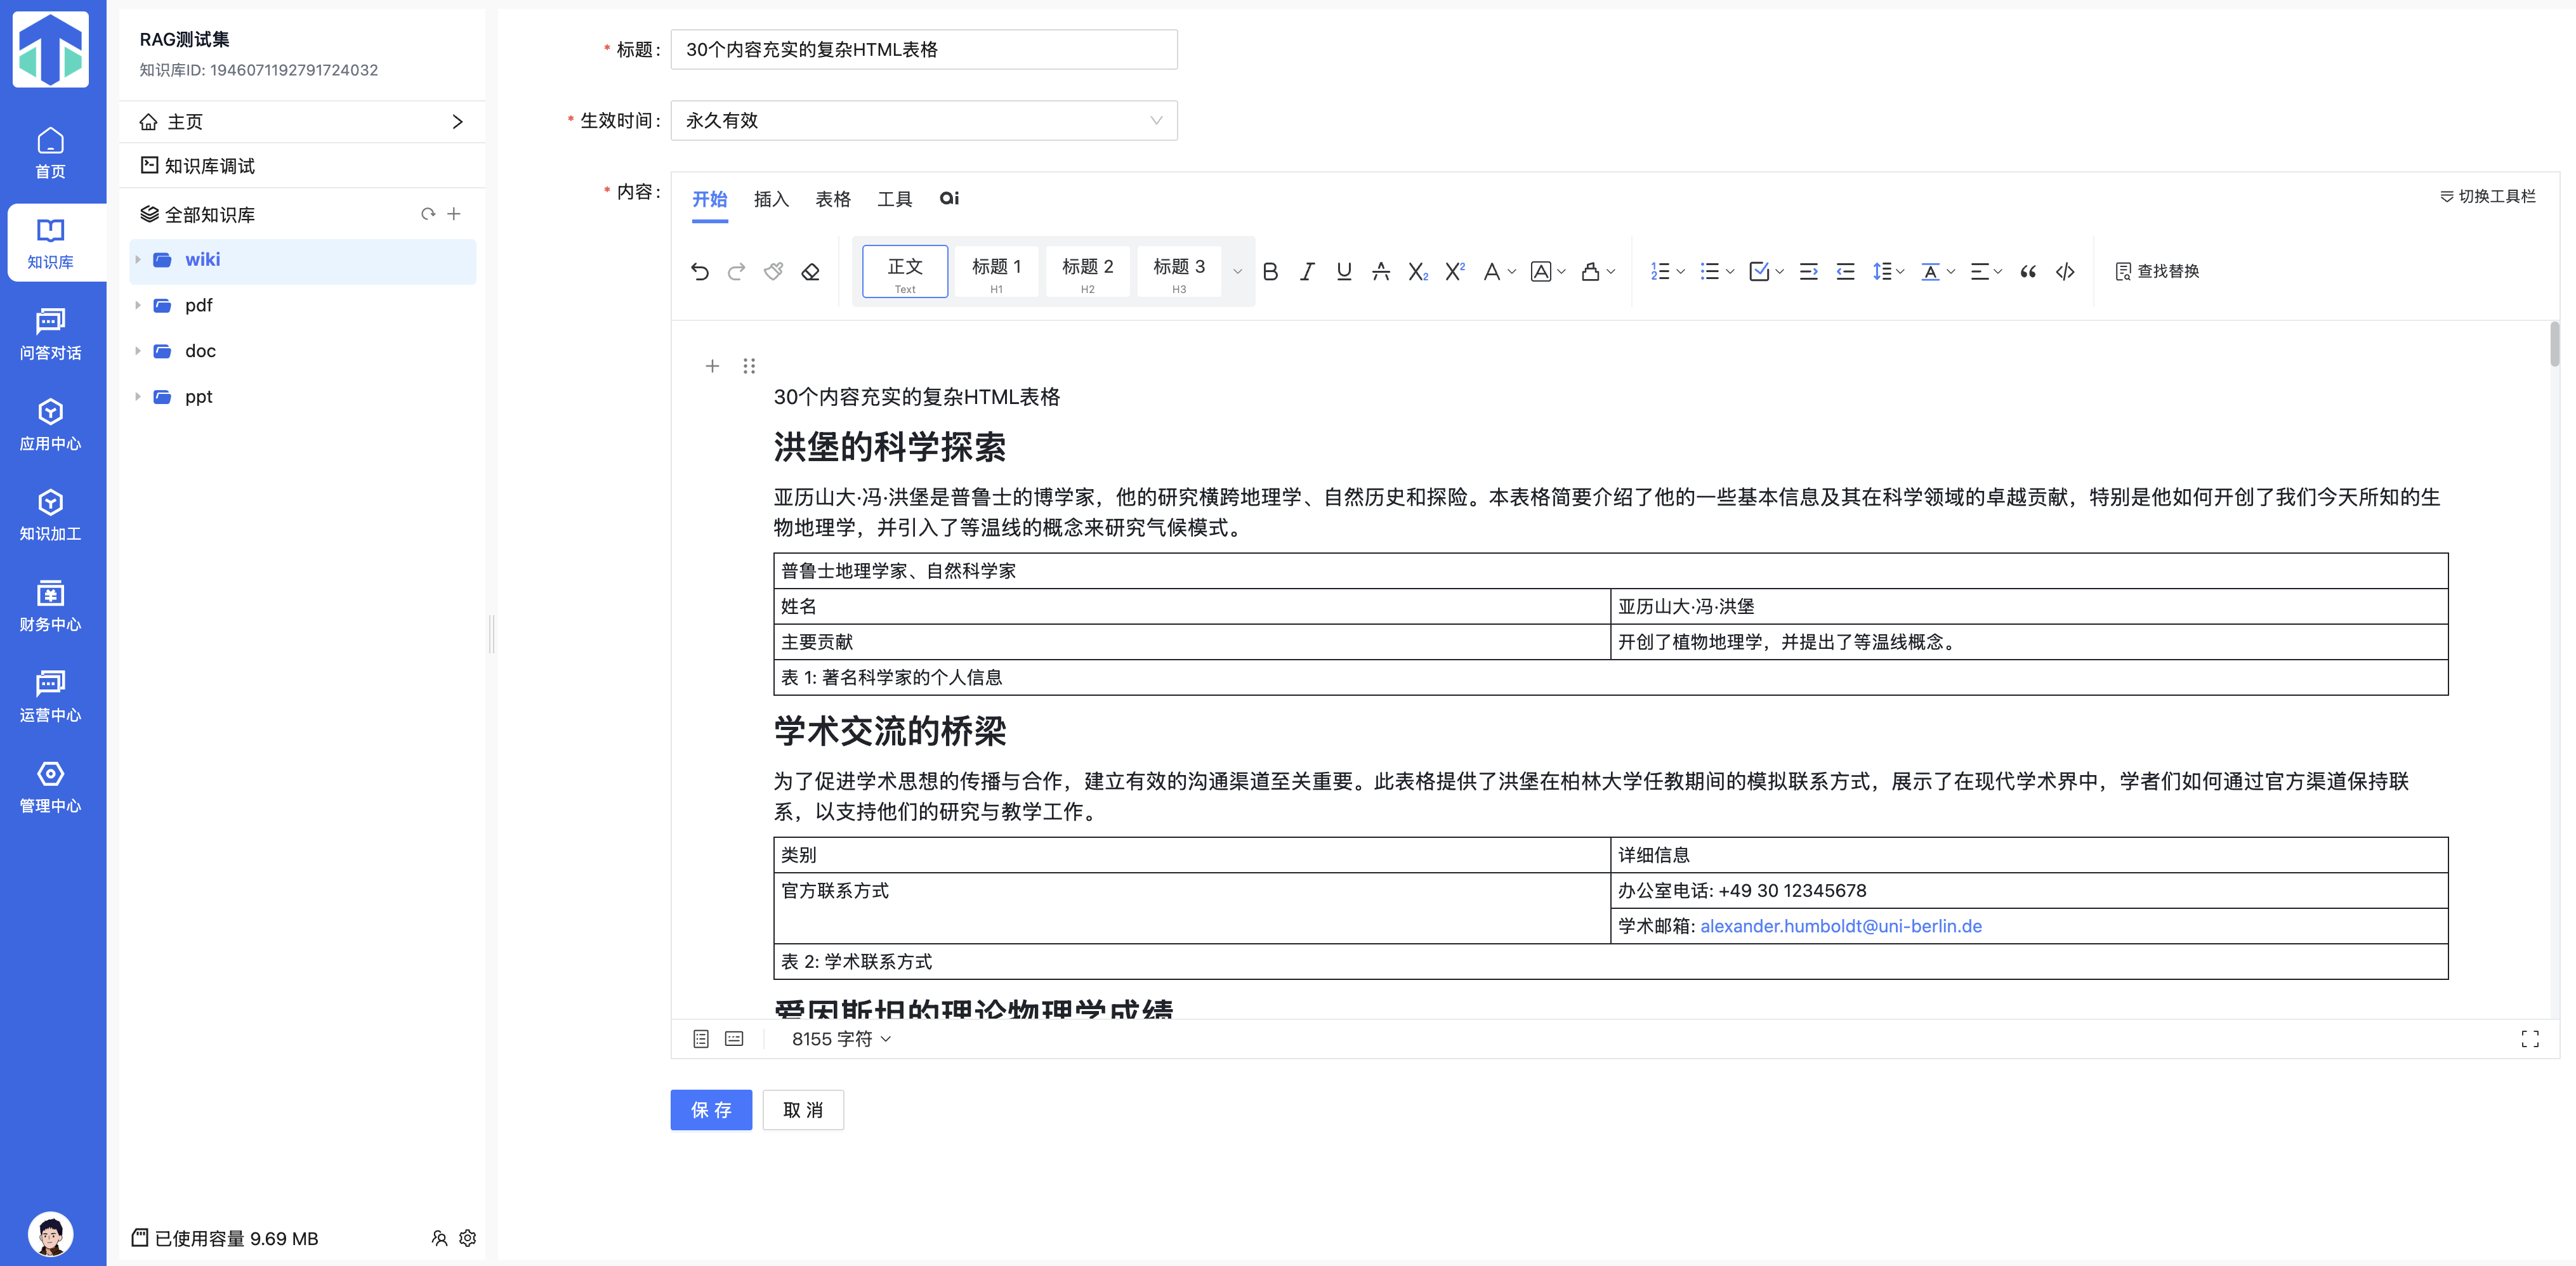Expand the pdf folder in tree

pos(138,305)
